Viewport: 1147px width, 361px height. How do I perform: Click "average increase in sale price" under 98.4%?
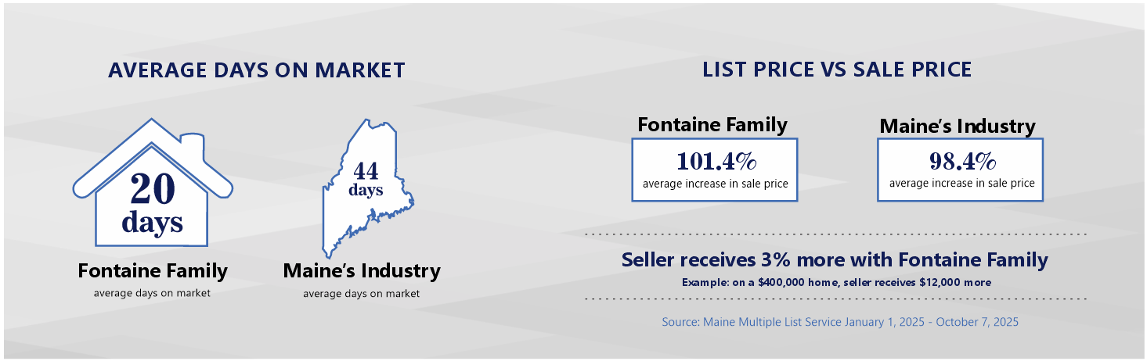[961, 184]
